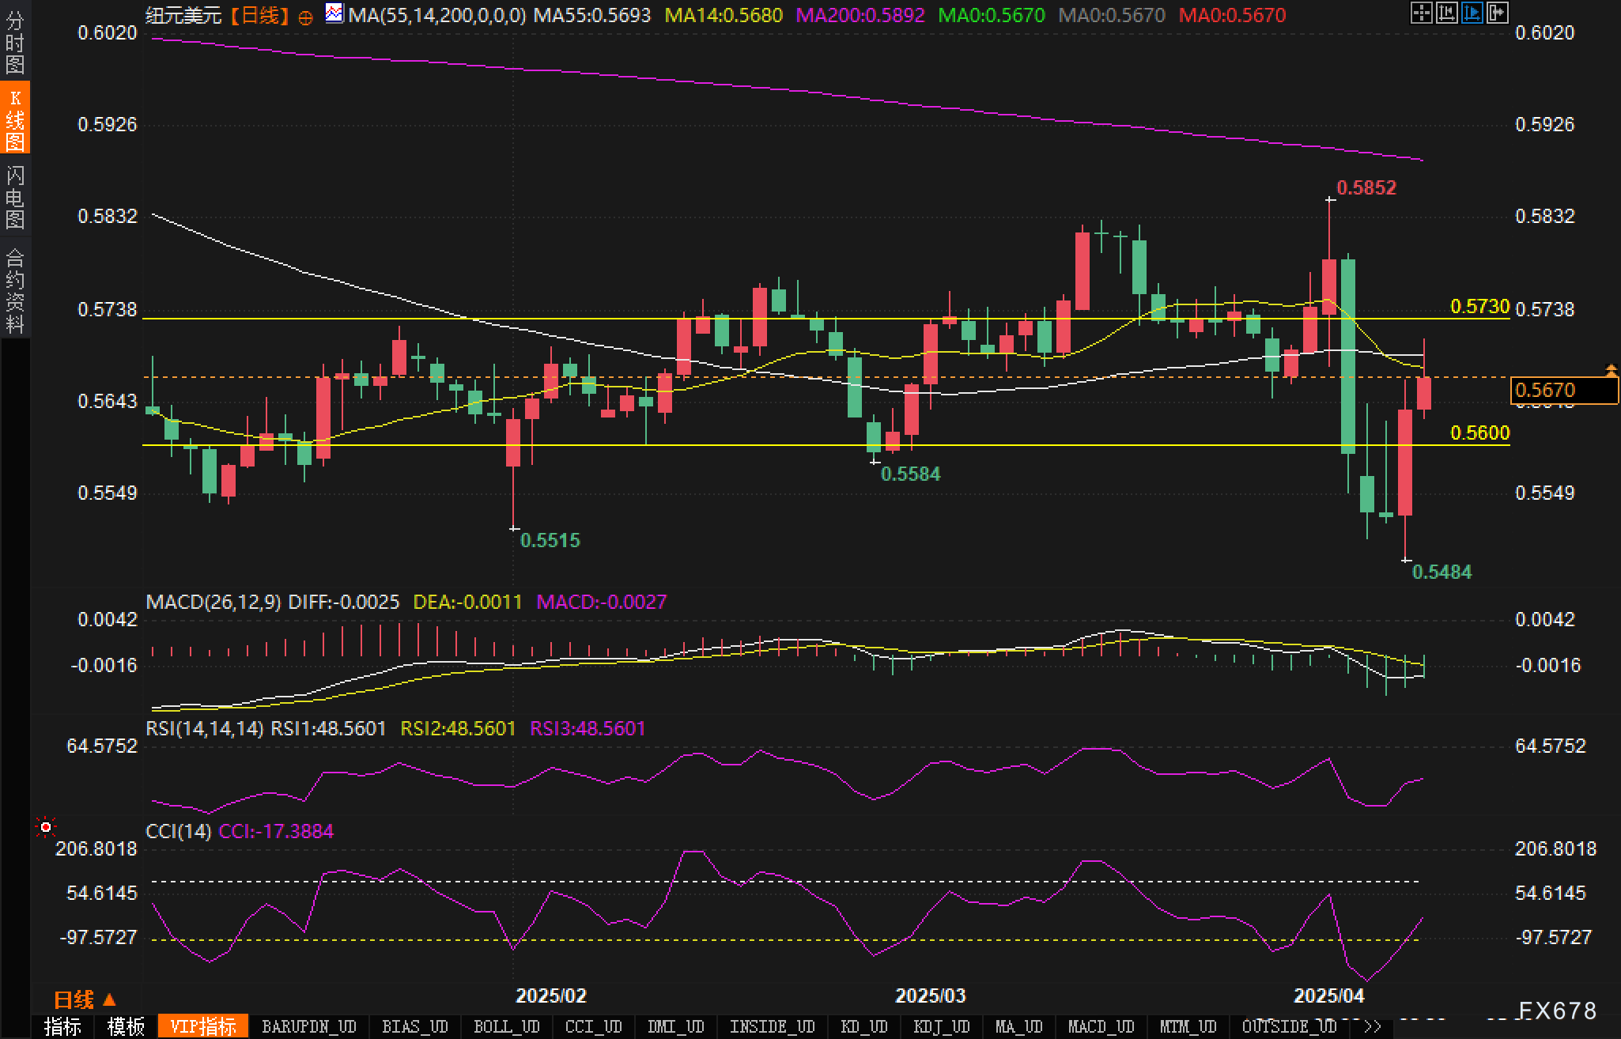Image resolution: width=1621 pixels, height=1039 pixels.
Task: Click the orange circle icon beside 日线 title
Action: (x=305, y=17)
